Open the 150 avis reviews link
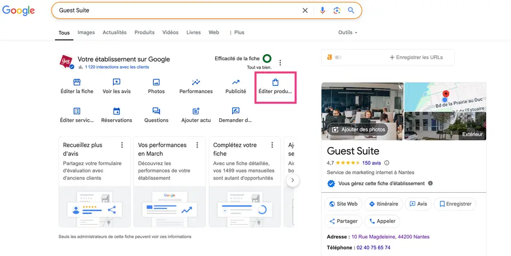This screenshot has width=511, height=256. click(x=371, y=163)
